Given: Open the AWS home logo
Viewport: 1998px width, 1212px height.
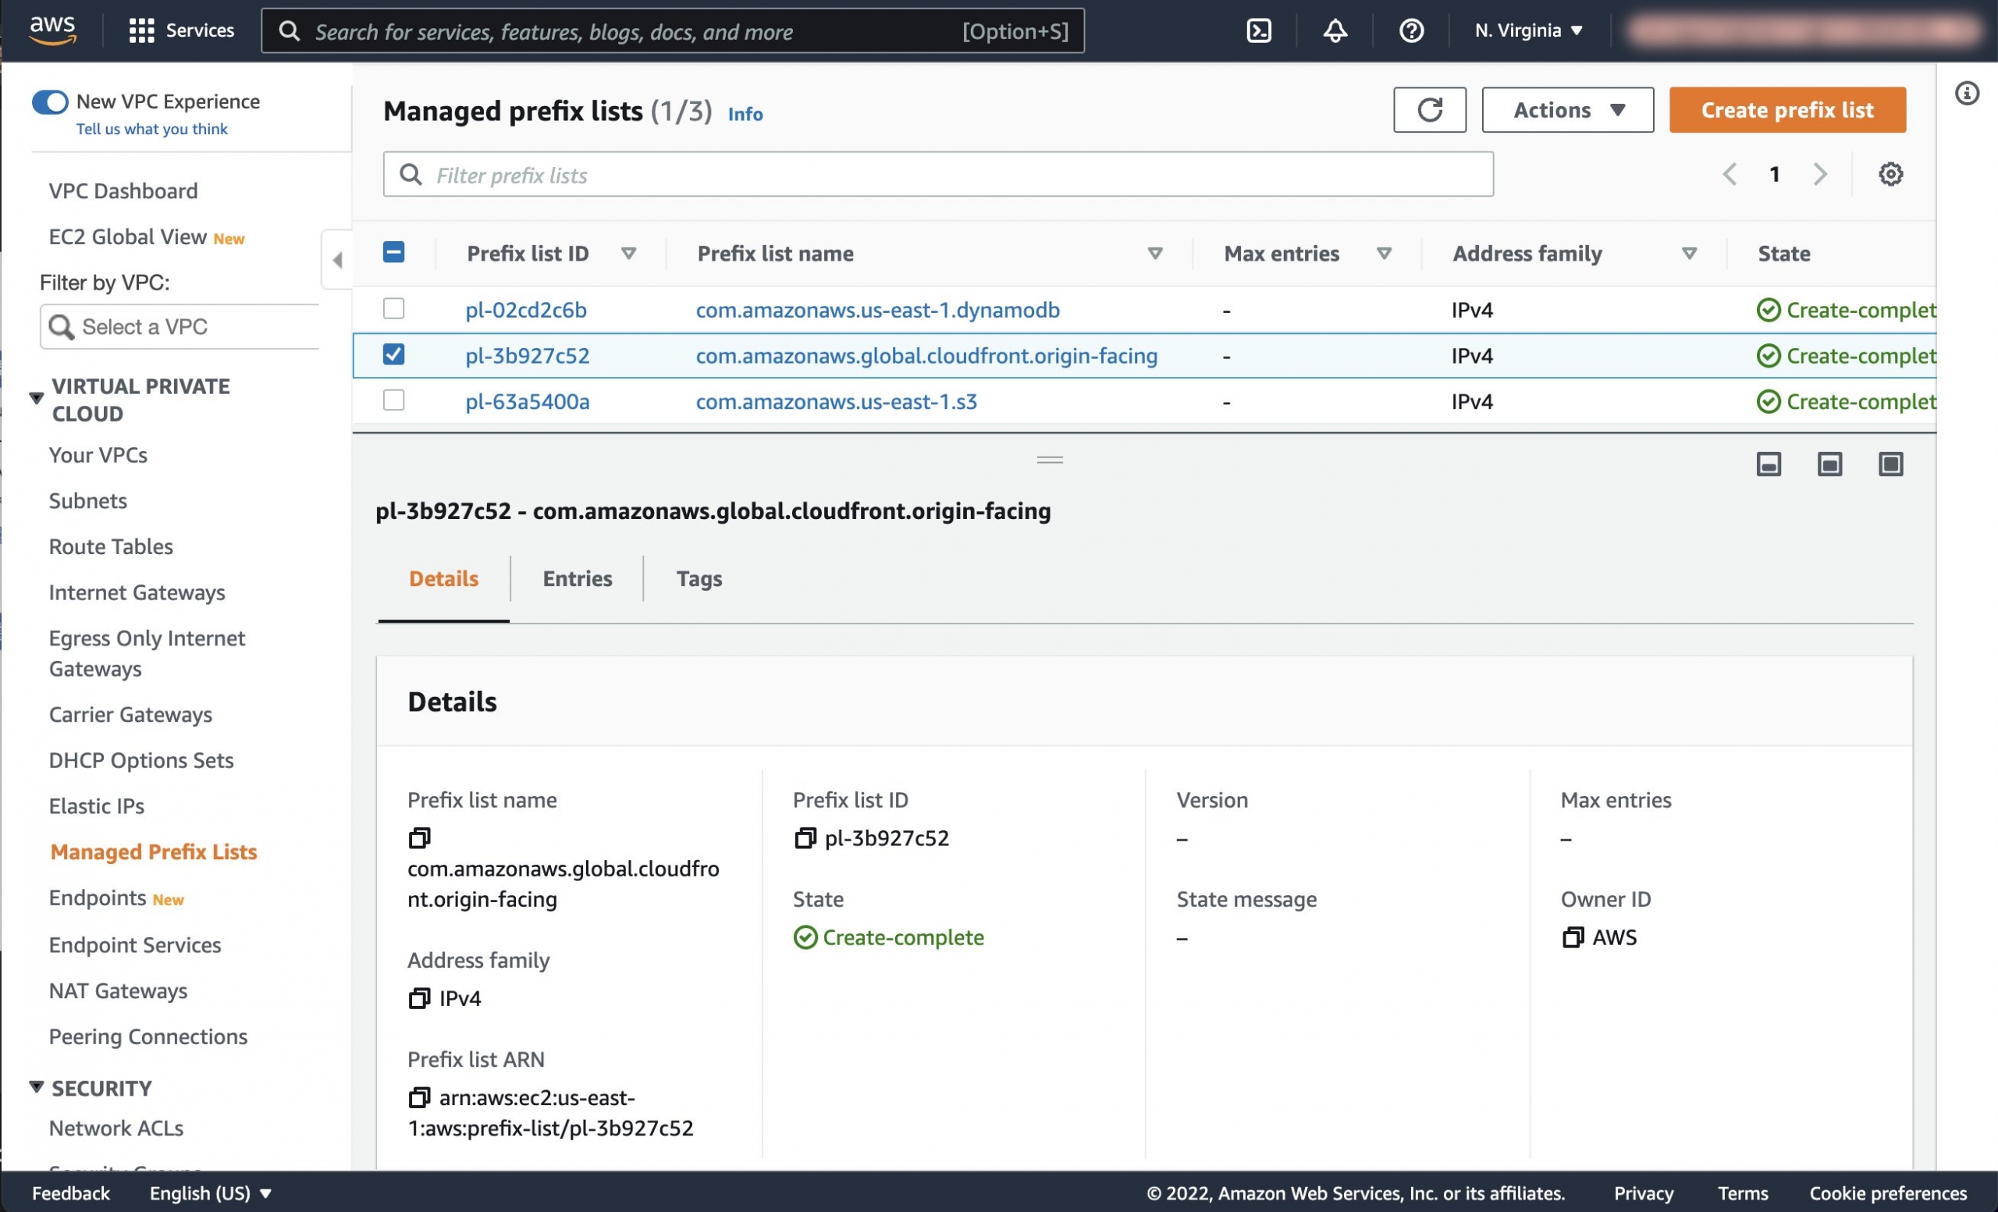Looking at the screenshot, I should (53, 30).
